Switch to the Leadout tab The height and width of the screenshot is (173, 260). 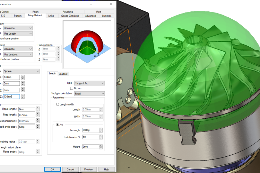point(63,74)
